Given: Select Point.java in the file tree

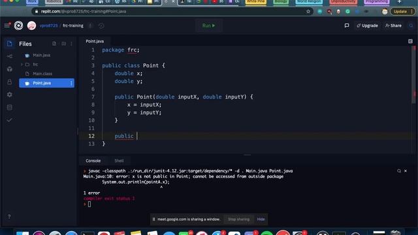Looking at the screenshot, I should click(x=46, y=83).
